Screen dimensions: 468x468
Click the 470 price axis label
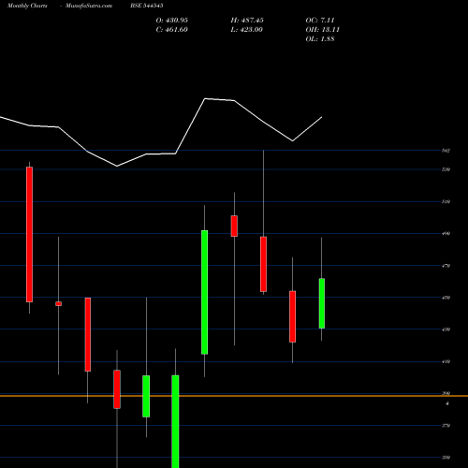click(446, 266)
